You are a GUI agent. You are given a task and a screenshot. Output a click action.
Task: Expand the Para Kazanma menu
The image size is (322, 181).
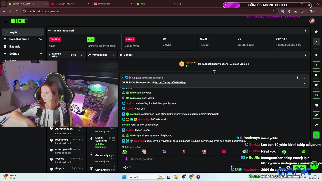tap(41, 39)
